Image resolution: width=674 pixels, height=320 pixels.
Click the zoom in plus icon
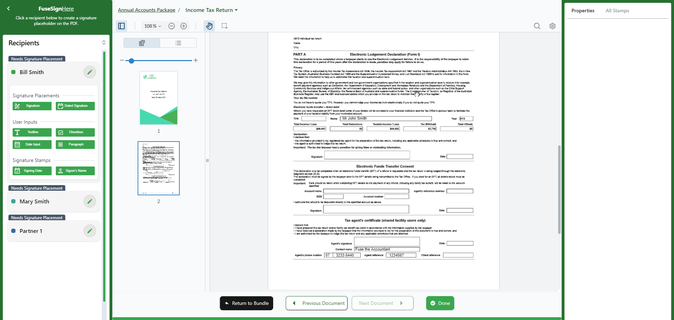184,26
